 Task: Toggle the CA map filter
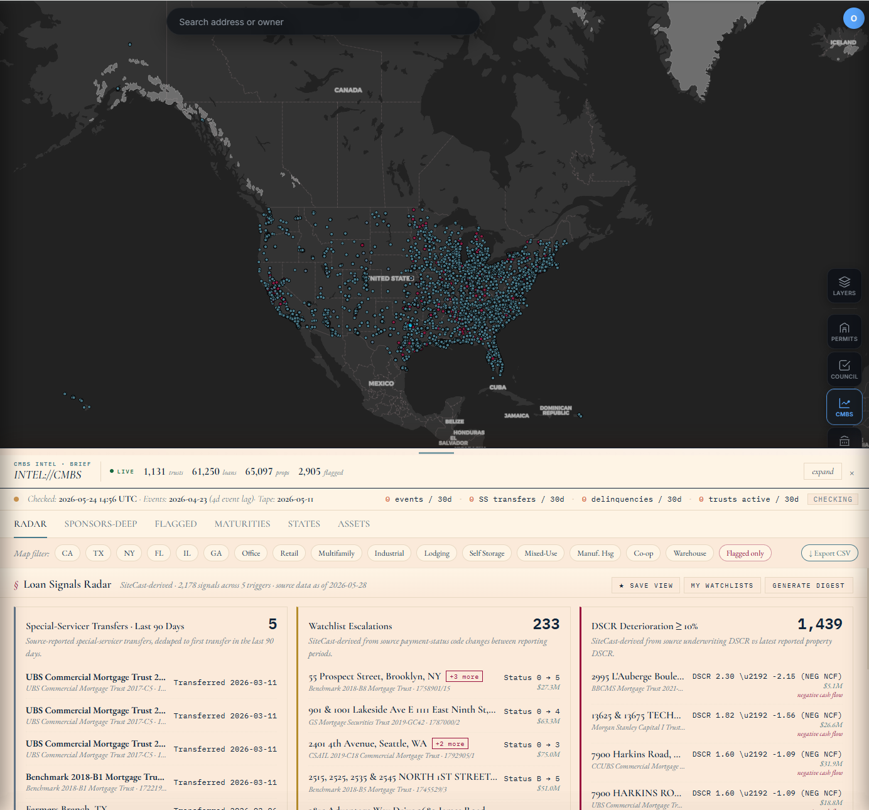point(67,553)
